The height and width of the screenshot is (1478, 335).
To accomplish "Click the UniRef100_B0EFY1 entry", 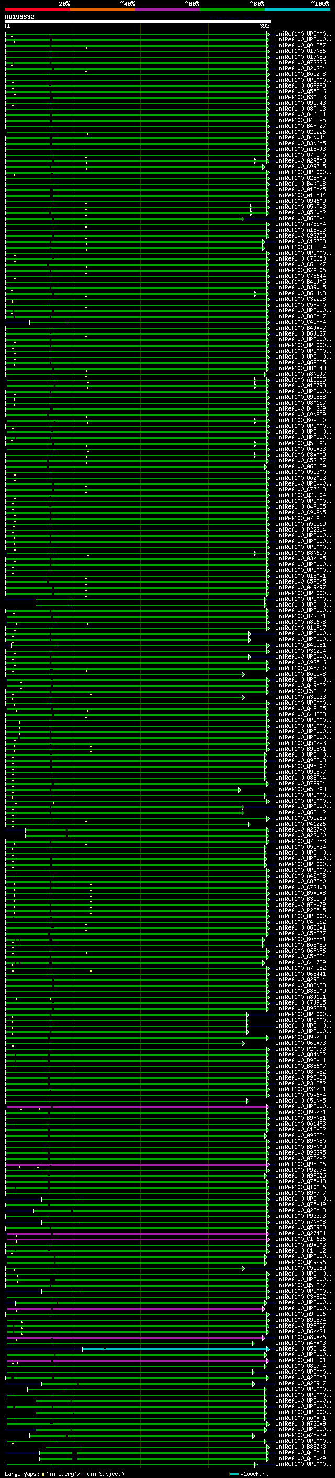I will pos(300,939).
